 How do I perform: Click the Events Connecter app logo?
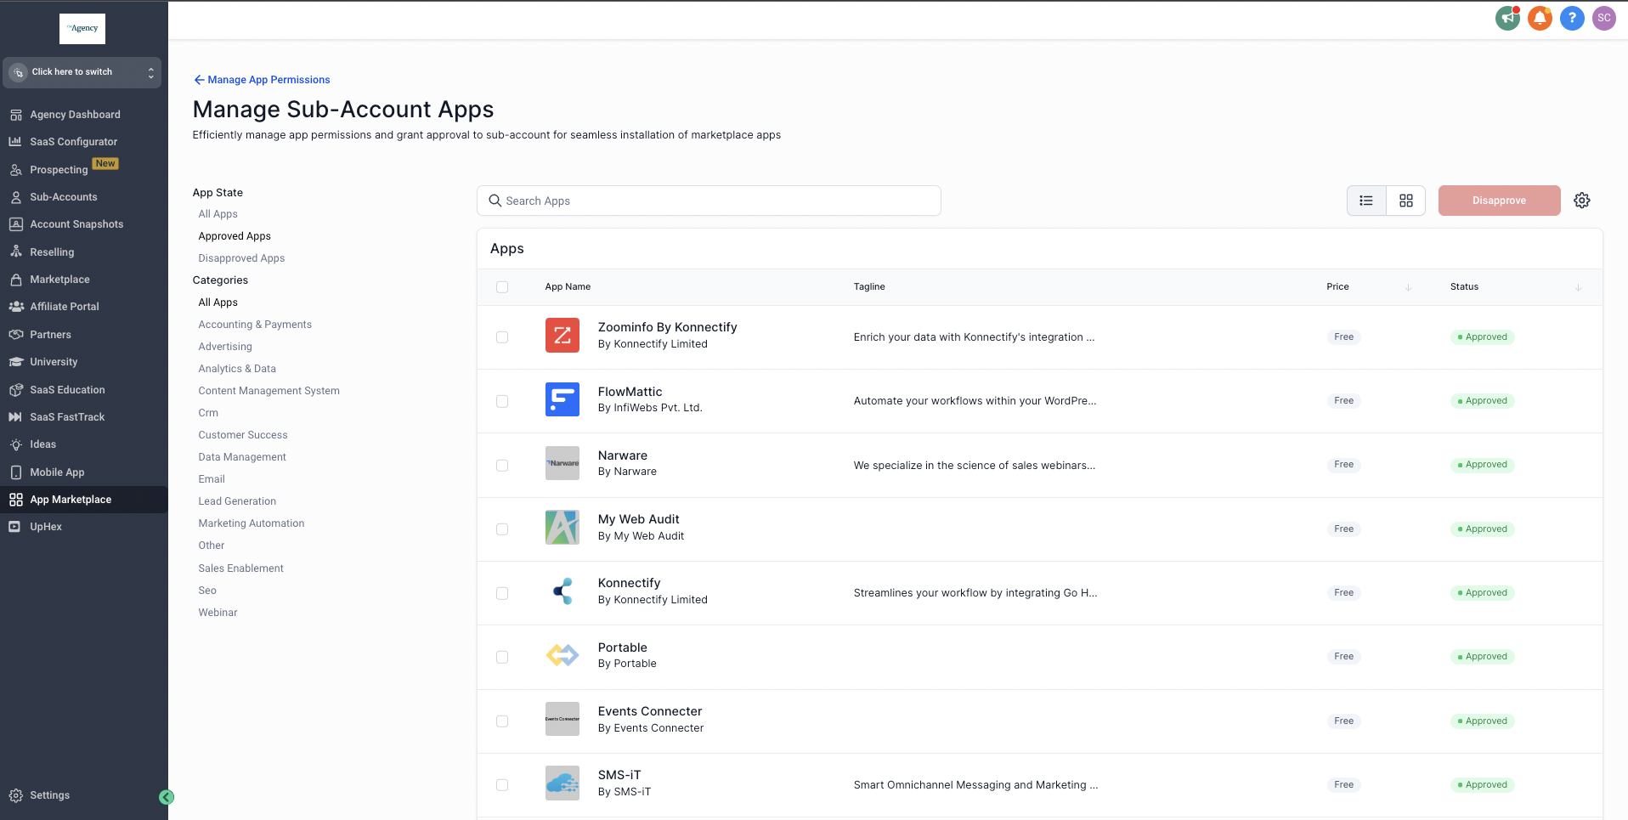pos(562,719)
